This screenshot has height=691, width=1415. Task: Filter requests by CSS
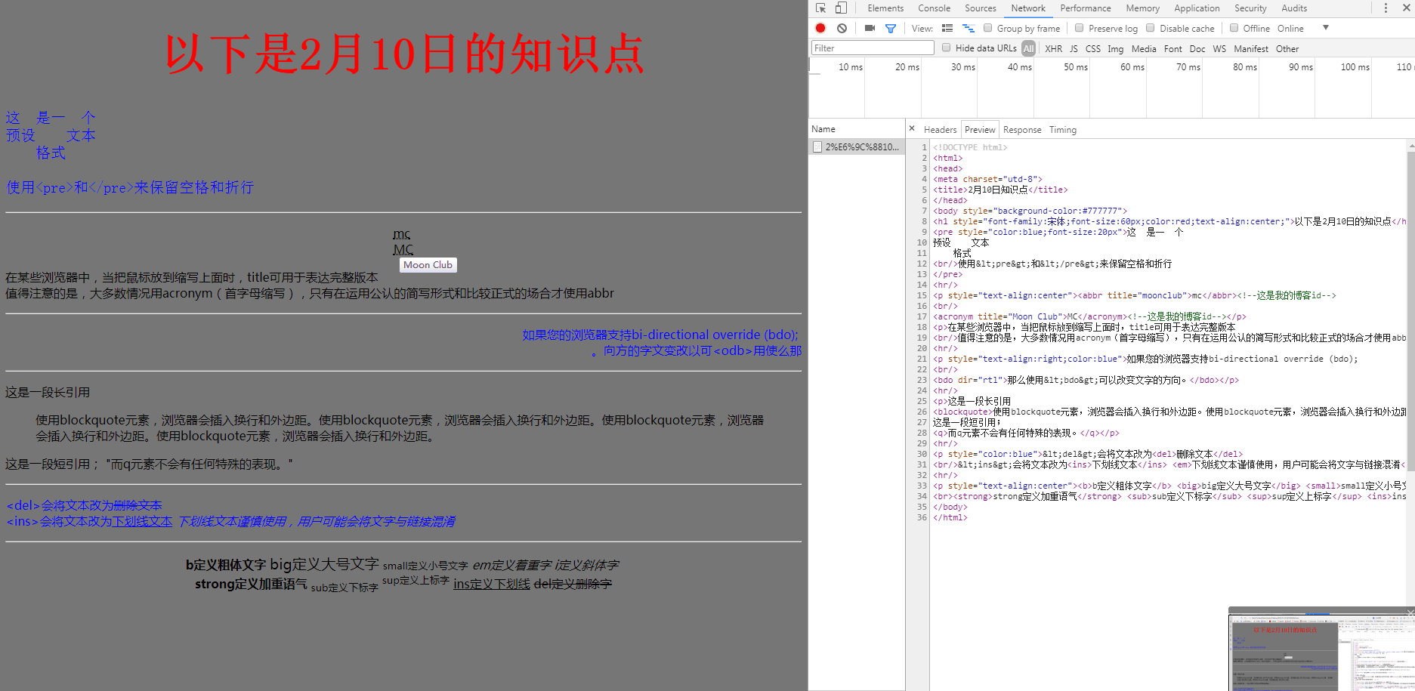(1093, 48)
